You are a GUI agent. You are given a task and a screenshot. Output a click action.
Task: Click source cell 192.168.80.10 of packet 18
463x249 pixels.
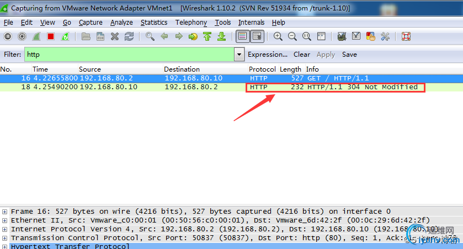click(x=109, y=87)
